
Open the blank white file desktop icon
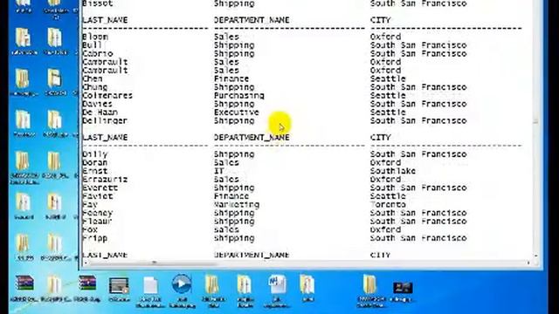coord(150,285)
